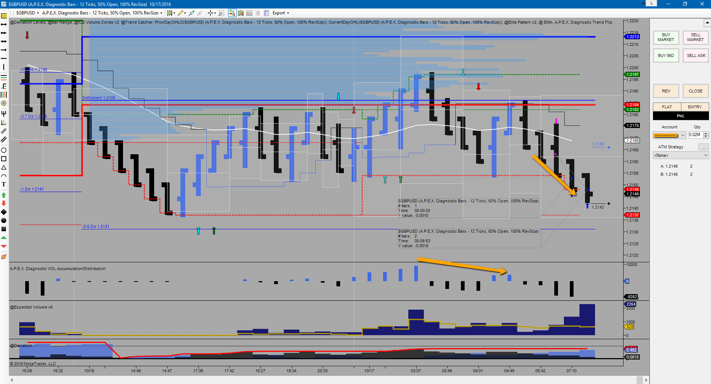Select the Fibonacci circle tool
This screenshot has height=384, width=711.
tap(4, 103)
